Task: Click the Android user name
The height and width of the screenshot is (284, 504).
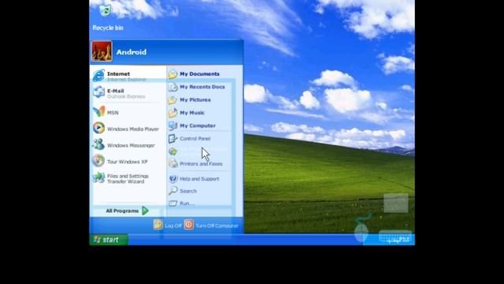Action: [x=132, y=52]
